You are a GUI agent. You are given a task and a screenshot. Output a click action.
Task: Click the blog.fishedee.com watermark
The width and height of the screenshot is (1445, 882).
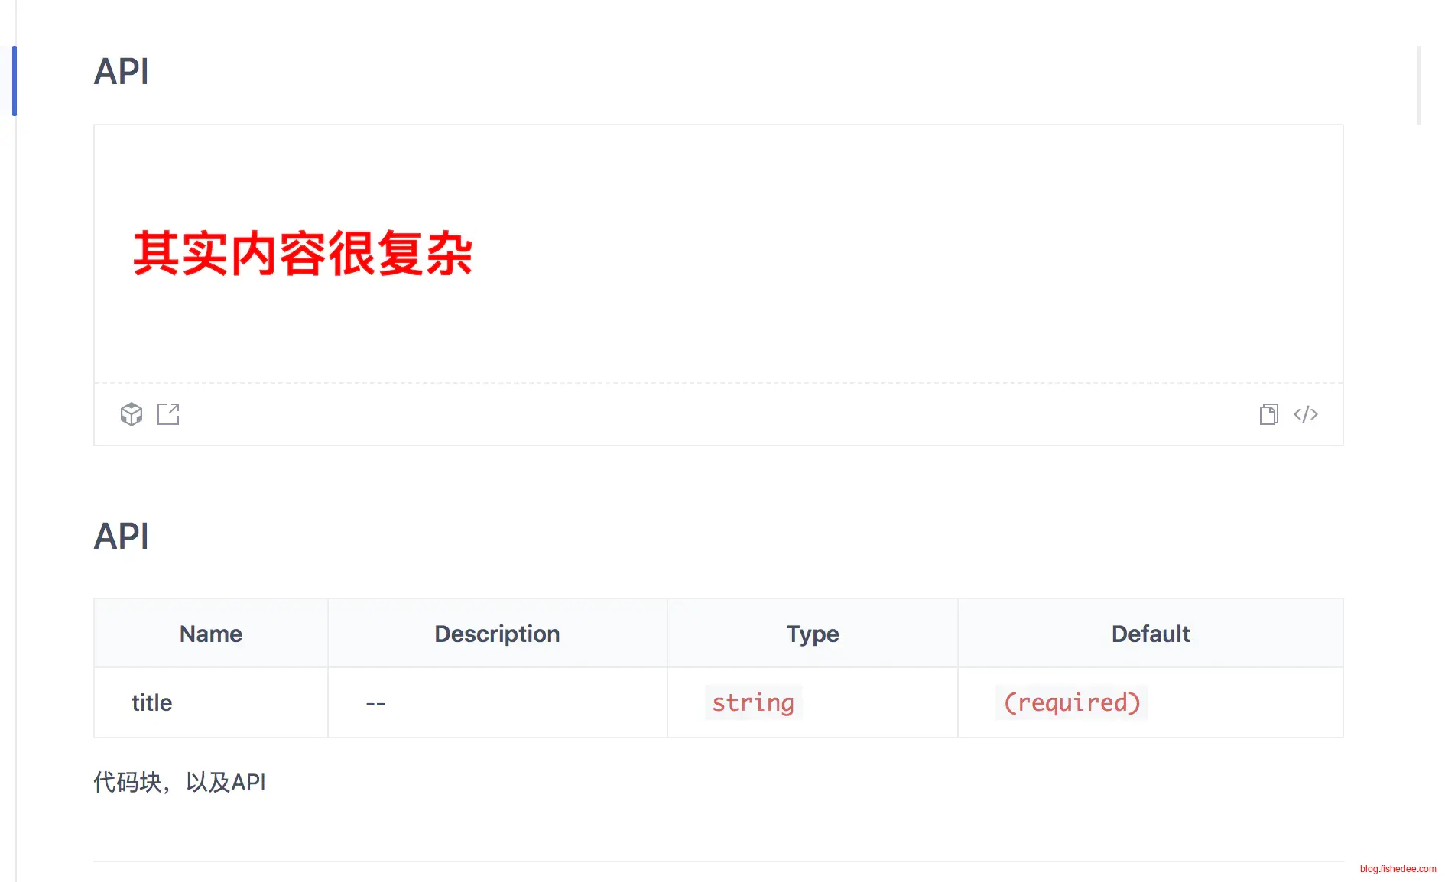point(1397,869)
